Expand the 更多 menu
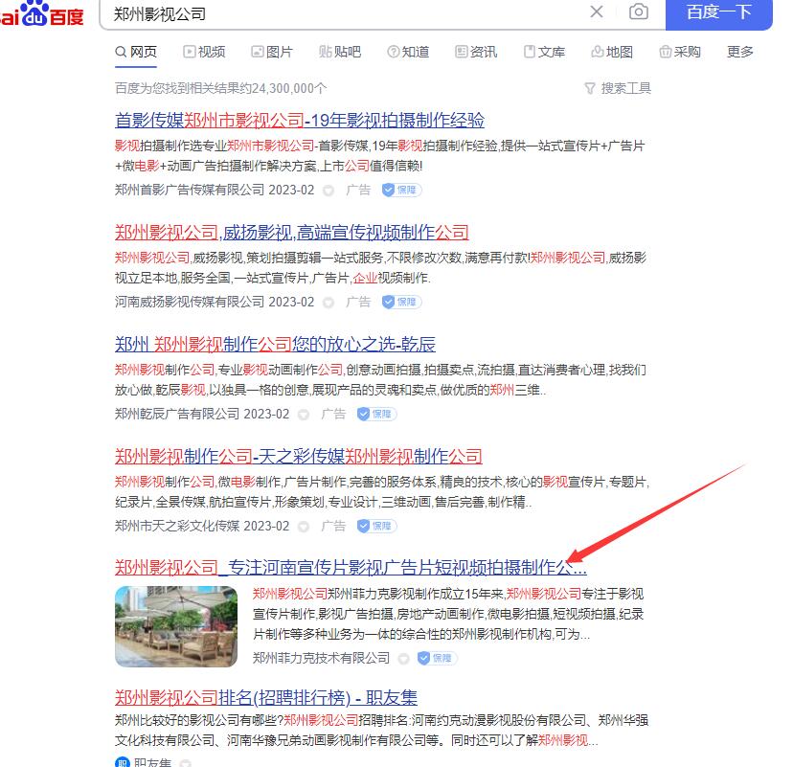Viewport: 793px width, 767px height. coord(740,52)
